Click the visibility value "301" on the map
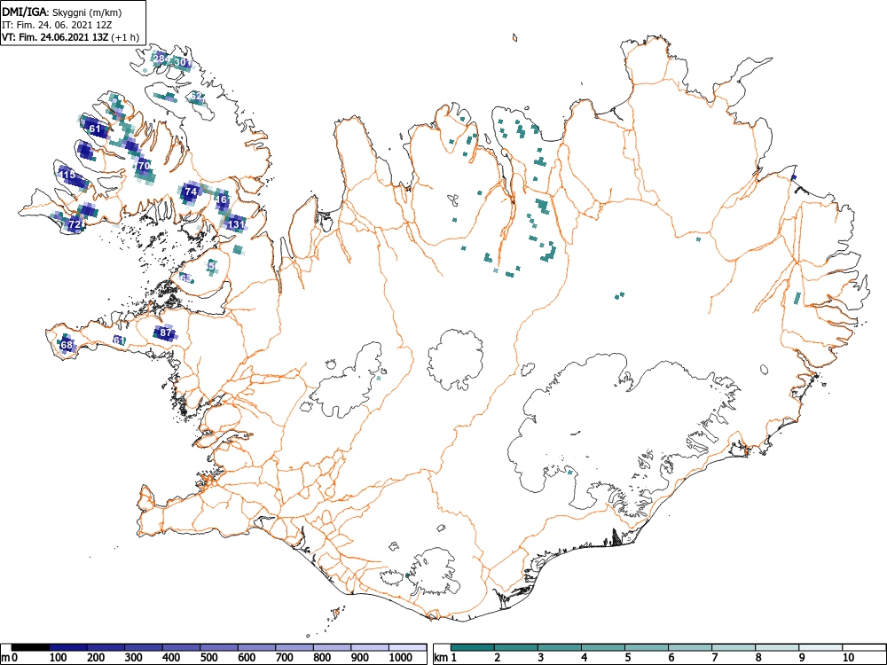 click(x=182, y=62)
